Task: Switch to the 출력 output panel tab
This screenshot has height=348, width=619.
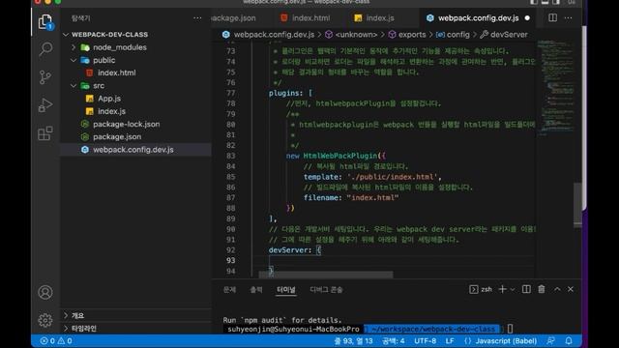Action: point(256,290)
